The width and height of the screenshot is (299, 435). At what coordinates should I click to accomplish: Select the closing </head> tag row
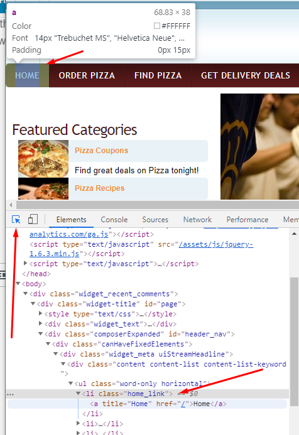pyautogui.click(x=36, y=274)
